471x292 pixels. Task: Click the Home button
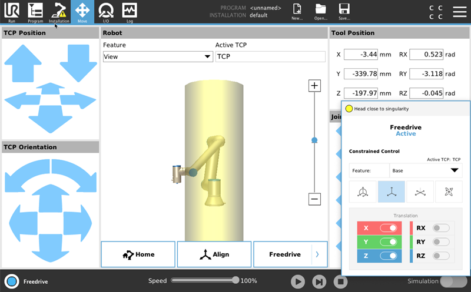(138, 254)
